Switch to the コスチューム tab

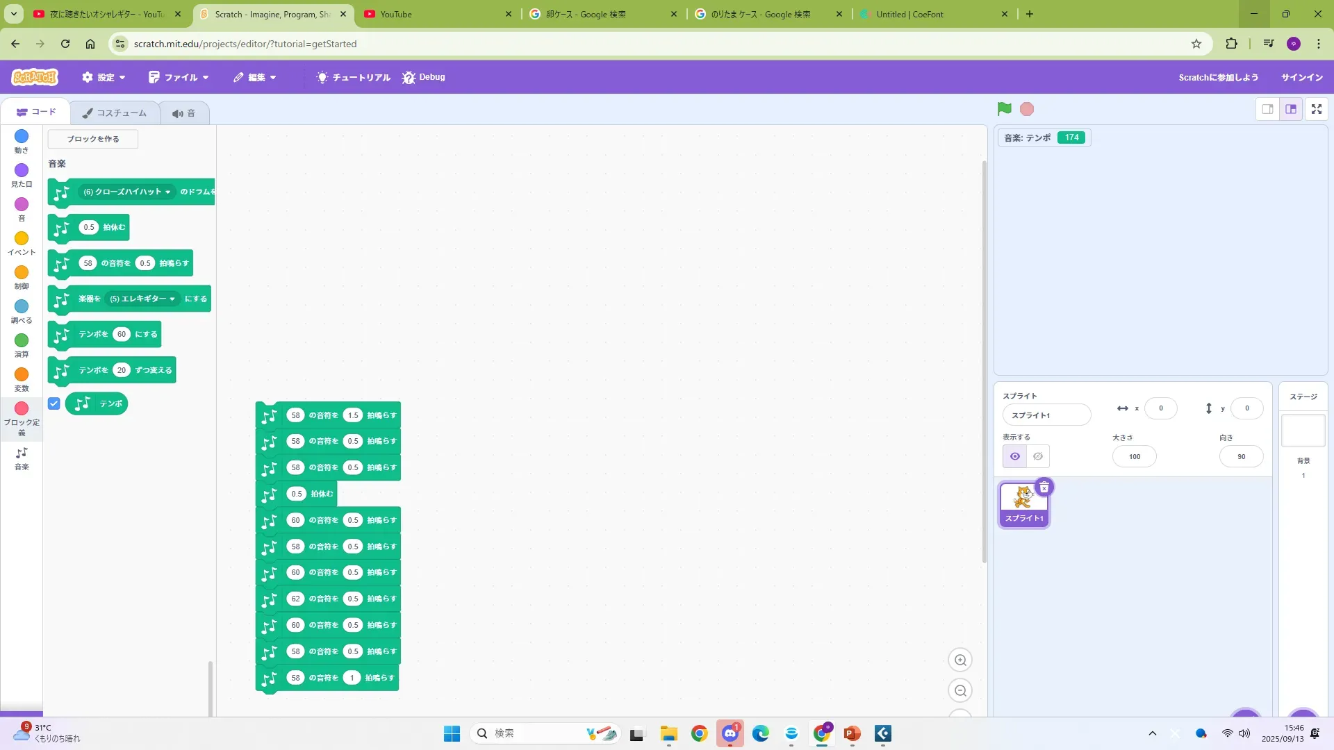(115, 112)
